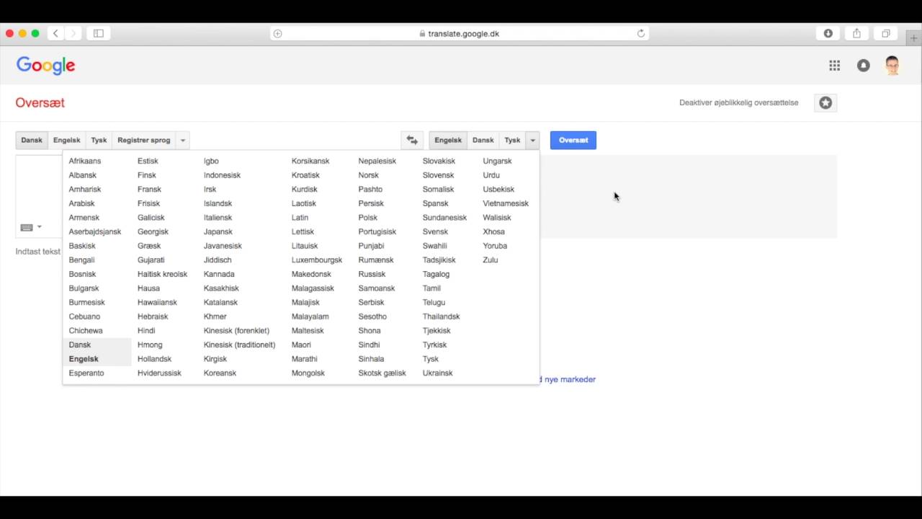
Task: Choose Mongolsk from language list
Action: click(308, 373)
